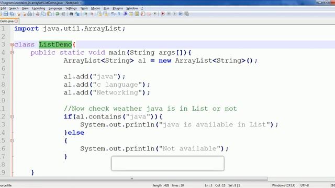Open the Language menu

point(55,8)
